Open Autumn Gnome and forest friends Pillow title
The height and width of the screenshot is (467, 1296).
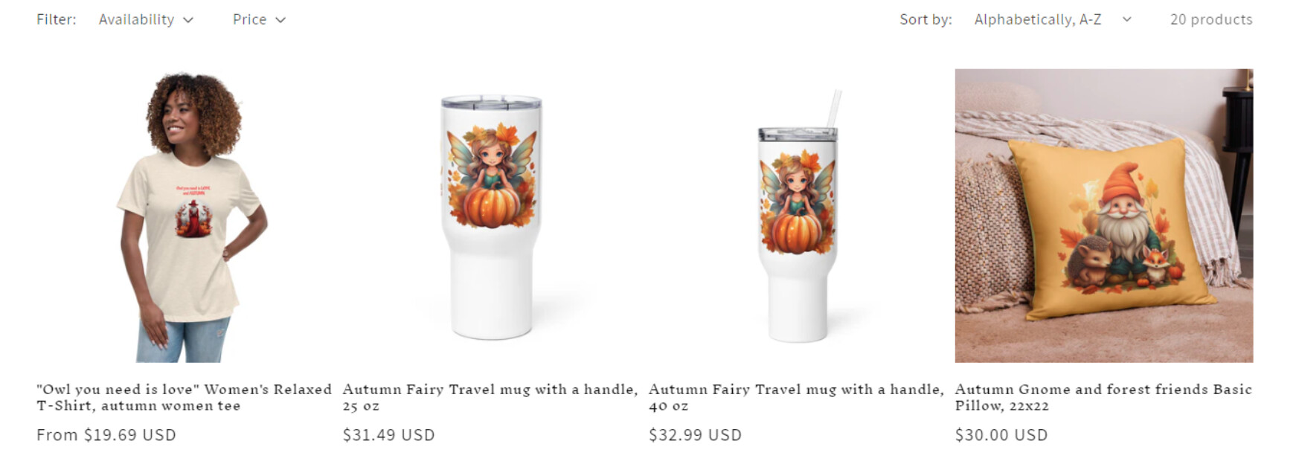(x=1103, y=397)
